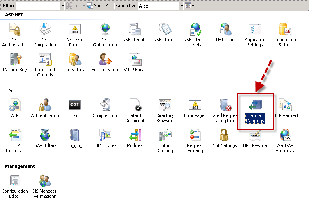Open IIS Manager Permissions feature

point(45,187)
